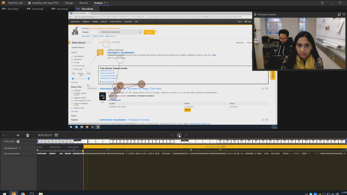Pause the recording replay
347x195 pixels.
(179, 135)
